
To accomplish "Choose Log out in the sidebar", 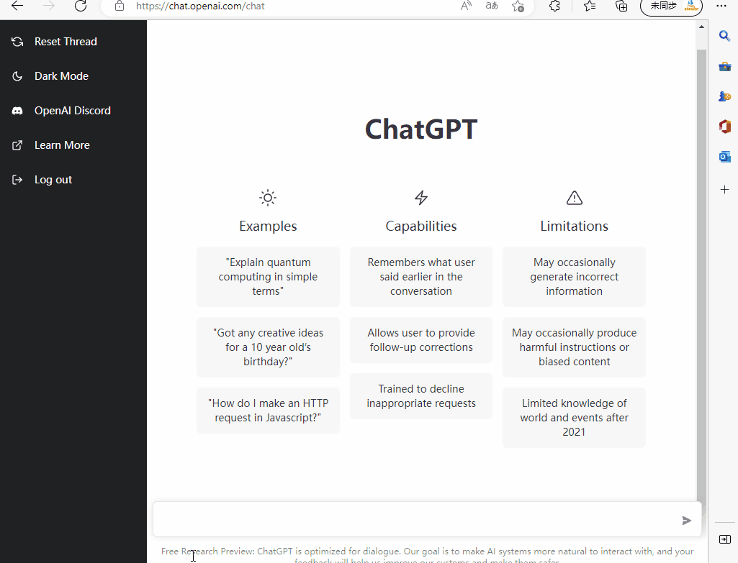I will (x=53, y=180).
